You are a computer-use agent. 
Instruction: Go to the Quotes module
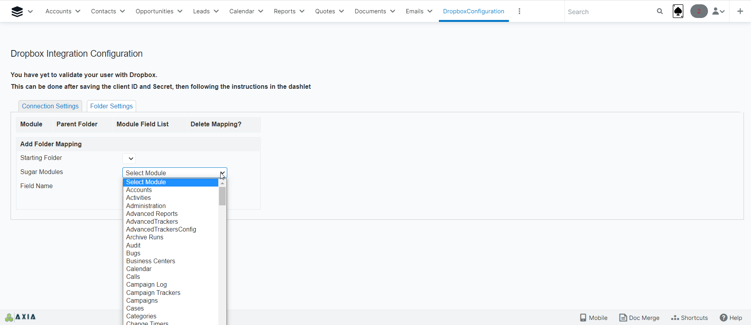(x=325, y=11)
